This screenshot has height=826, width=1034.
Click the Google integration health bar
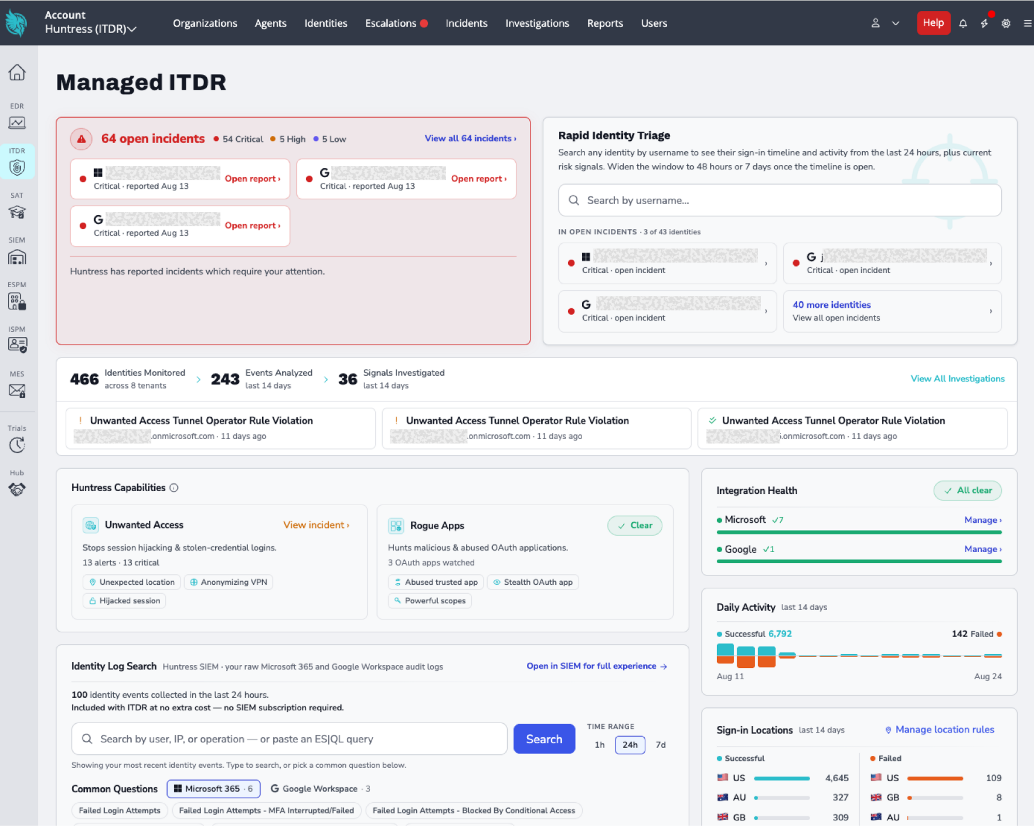tap(859, 562)
